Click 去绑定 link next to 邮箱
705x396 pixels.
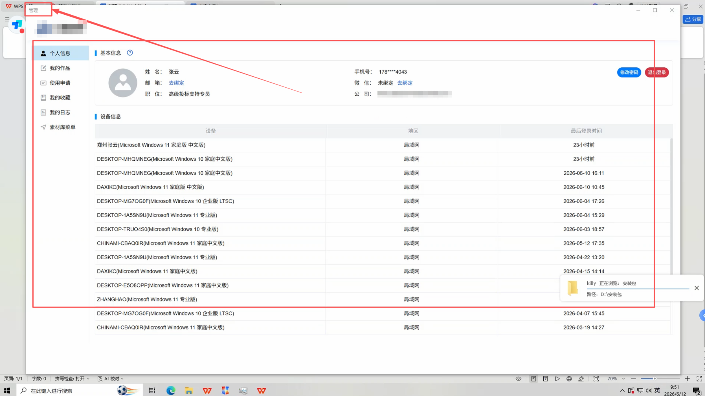176,83
